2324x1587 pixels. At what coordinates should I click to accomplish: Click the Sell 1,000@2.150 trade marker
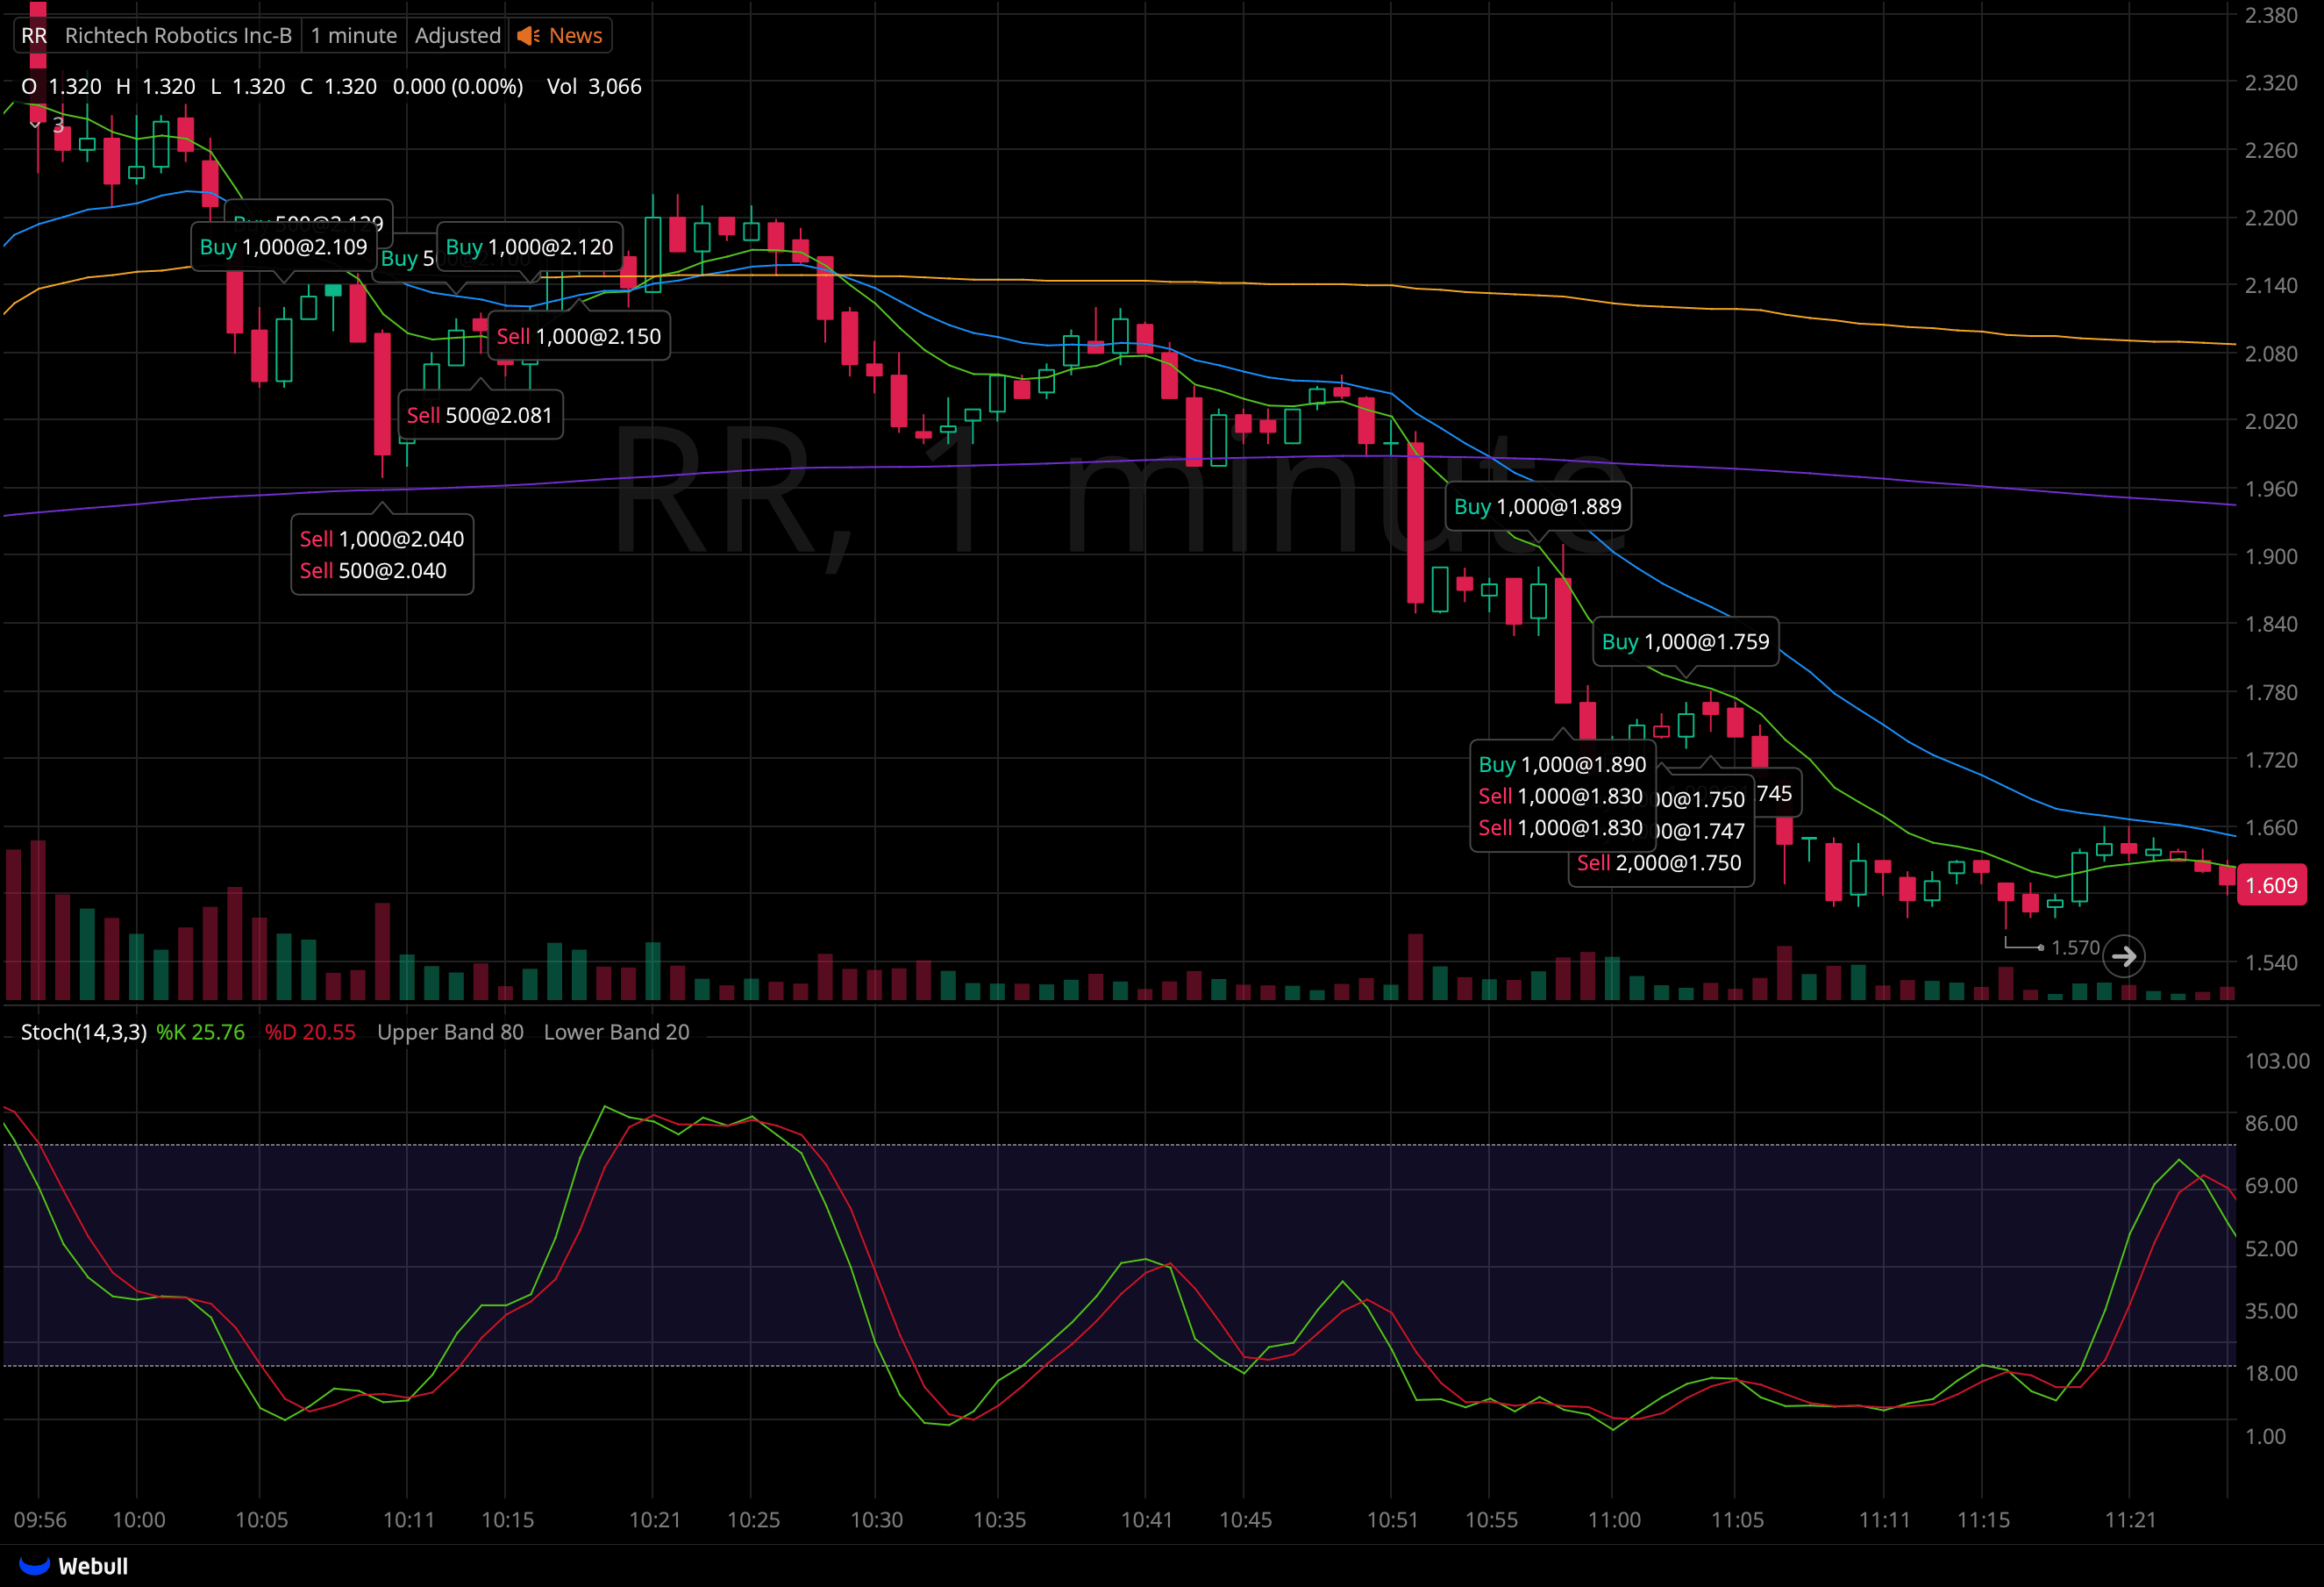578,335
